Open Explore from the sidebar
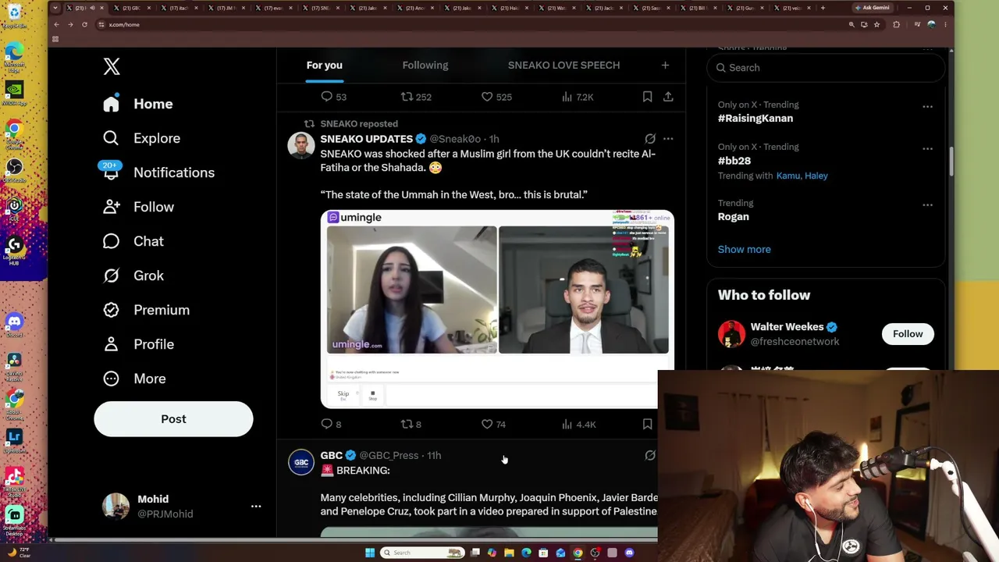Screen dimensions: 999x562 [141, 138]
